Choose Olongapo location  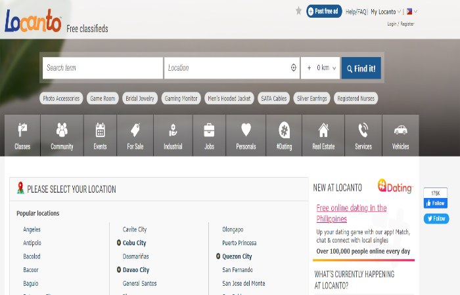pyautogui.click(x=233, y=229)
